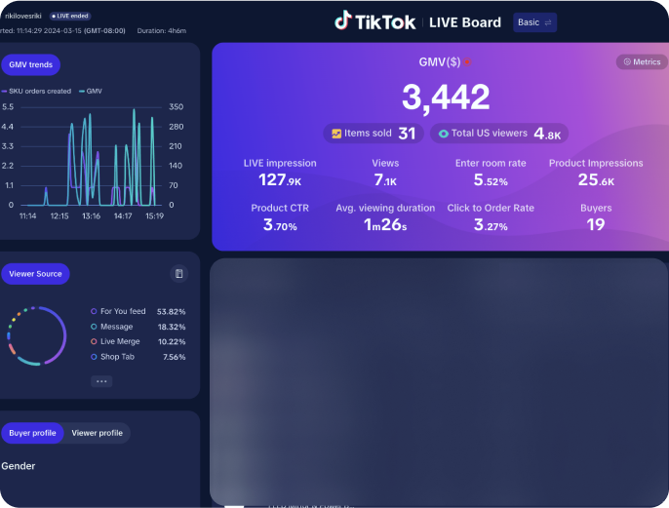Click the 7.56% Shop Tab value
Image resolution: width=669 pixels, height=508 pixels.
tap(174, 358)
